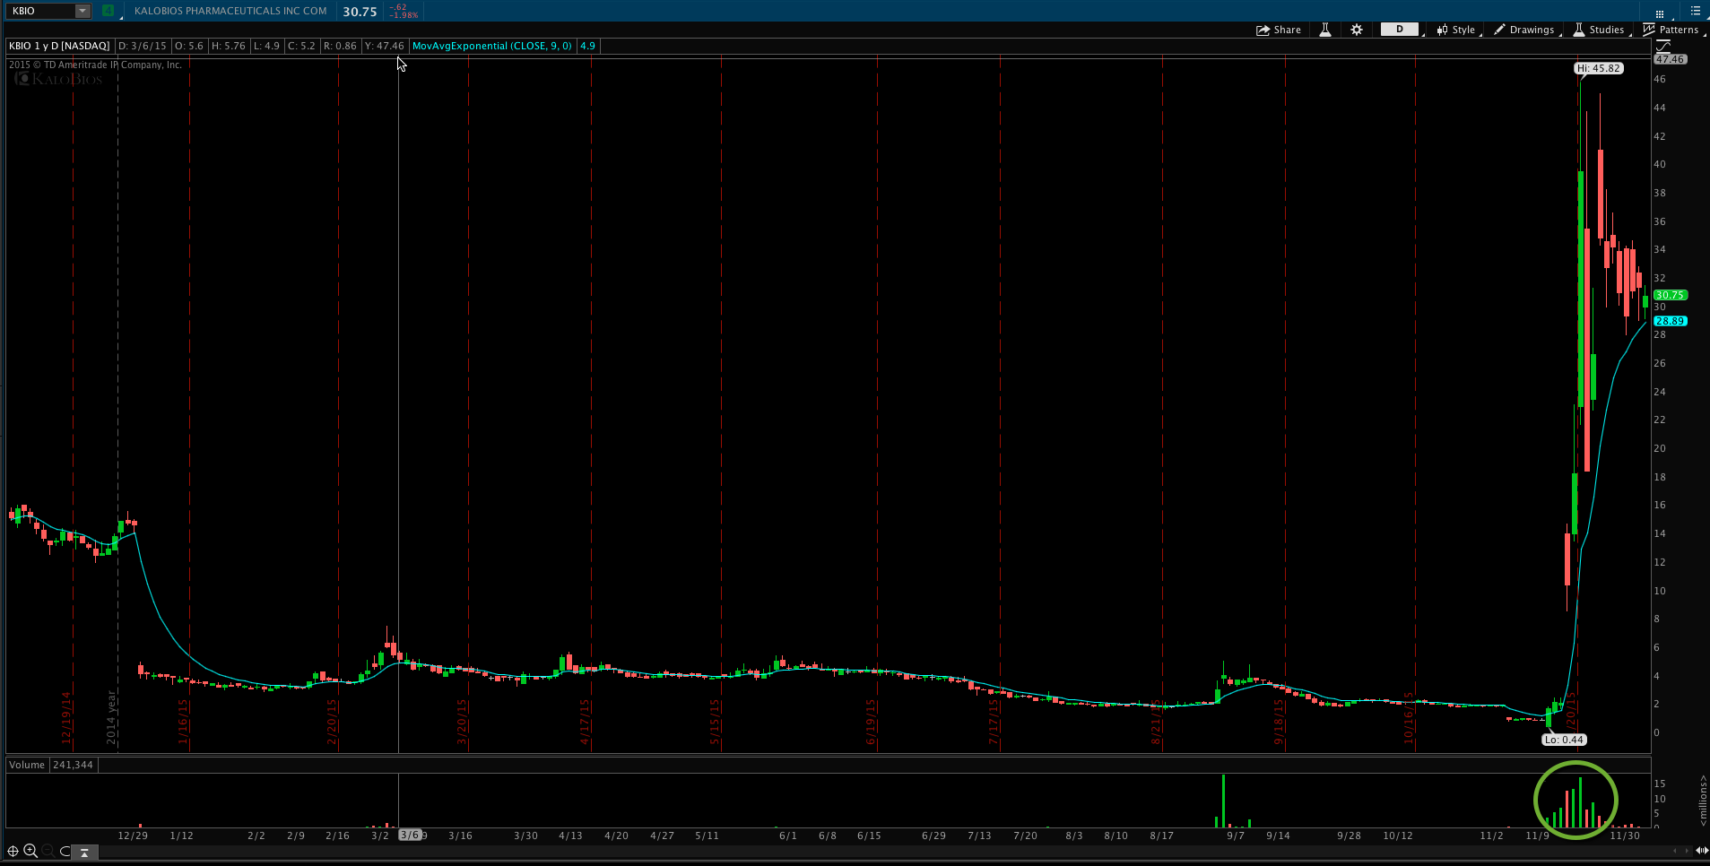Open the chart grid layout icon

(1660, 13)
